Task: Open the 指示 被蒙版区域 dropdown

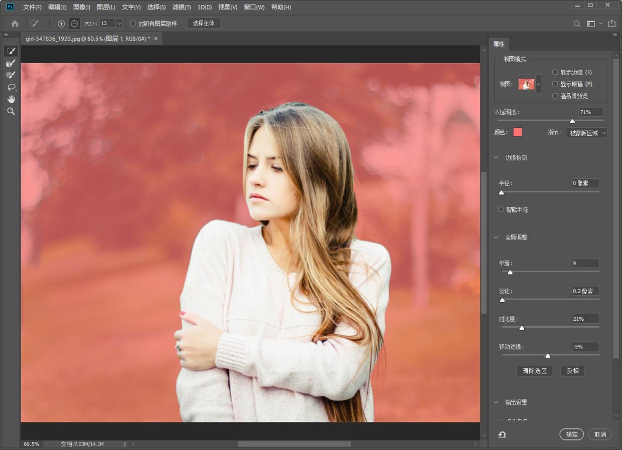Action: click(586, 133)
